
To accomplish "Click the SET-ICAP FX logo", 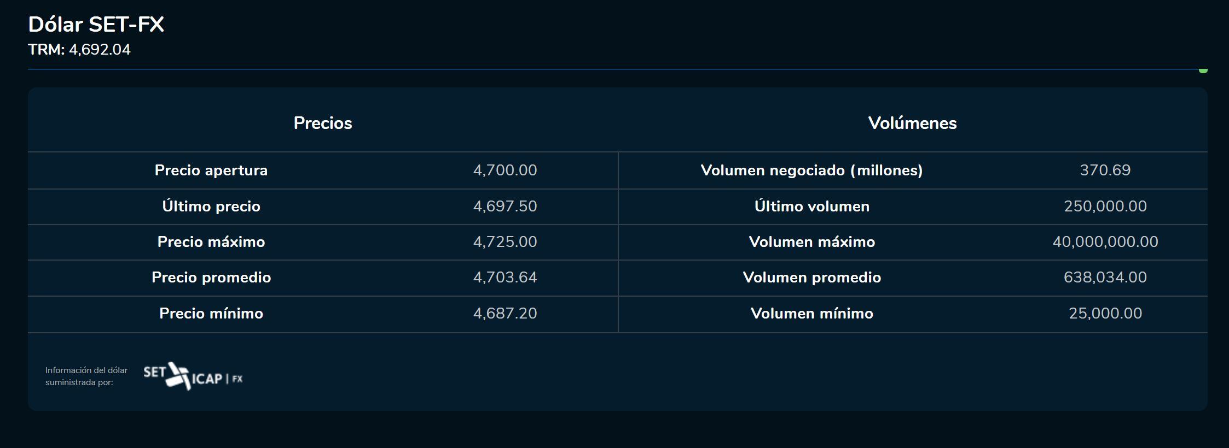I will [x=193, y=376].
